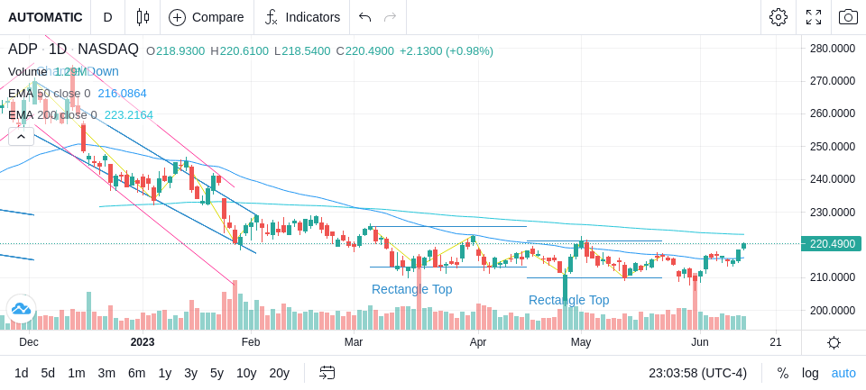Take a chart snapshot with camera icon
866x390 pixels.
(848, 17)
